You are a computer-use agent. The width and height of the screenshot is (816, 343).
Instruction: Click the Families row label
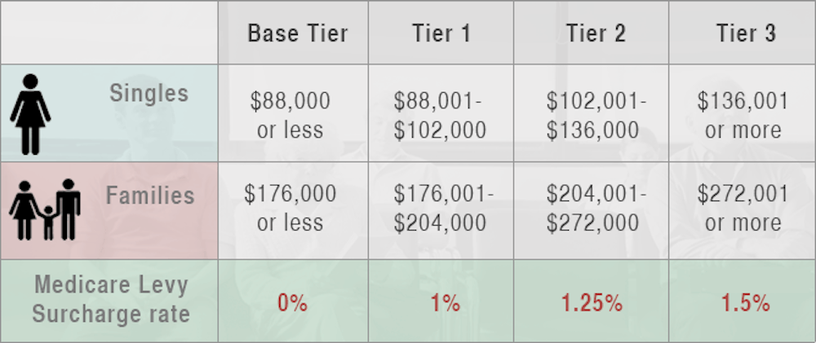click(150, 196)
